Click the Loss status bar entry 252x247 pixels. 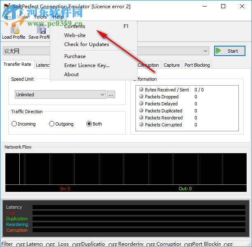click(x=63, y=244)
